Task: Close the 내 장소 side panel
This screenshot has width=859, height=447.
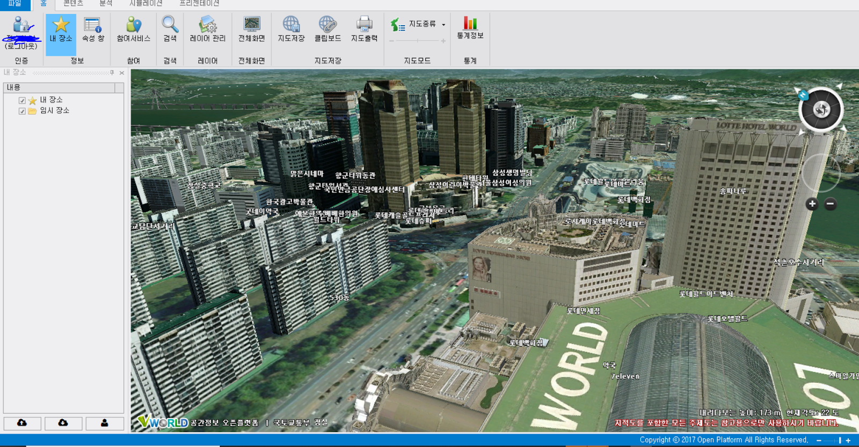Action: 122,72
